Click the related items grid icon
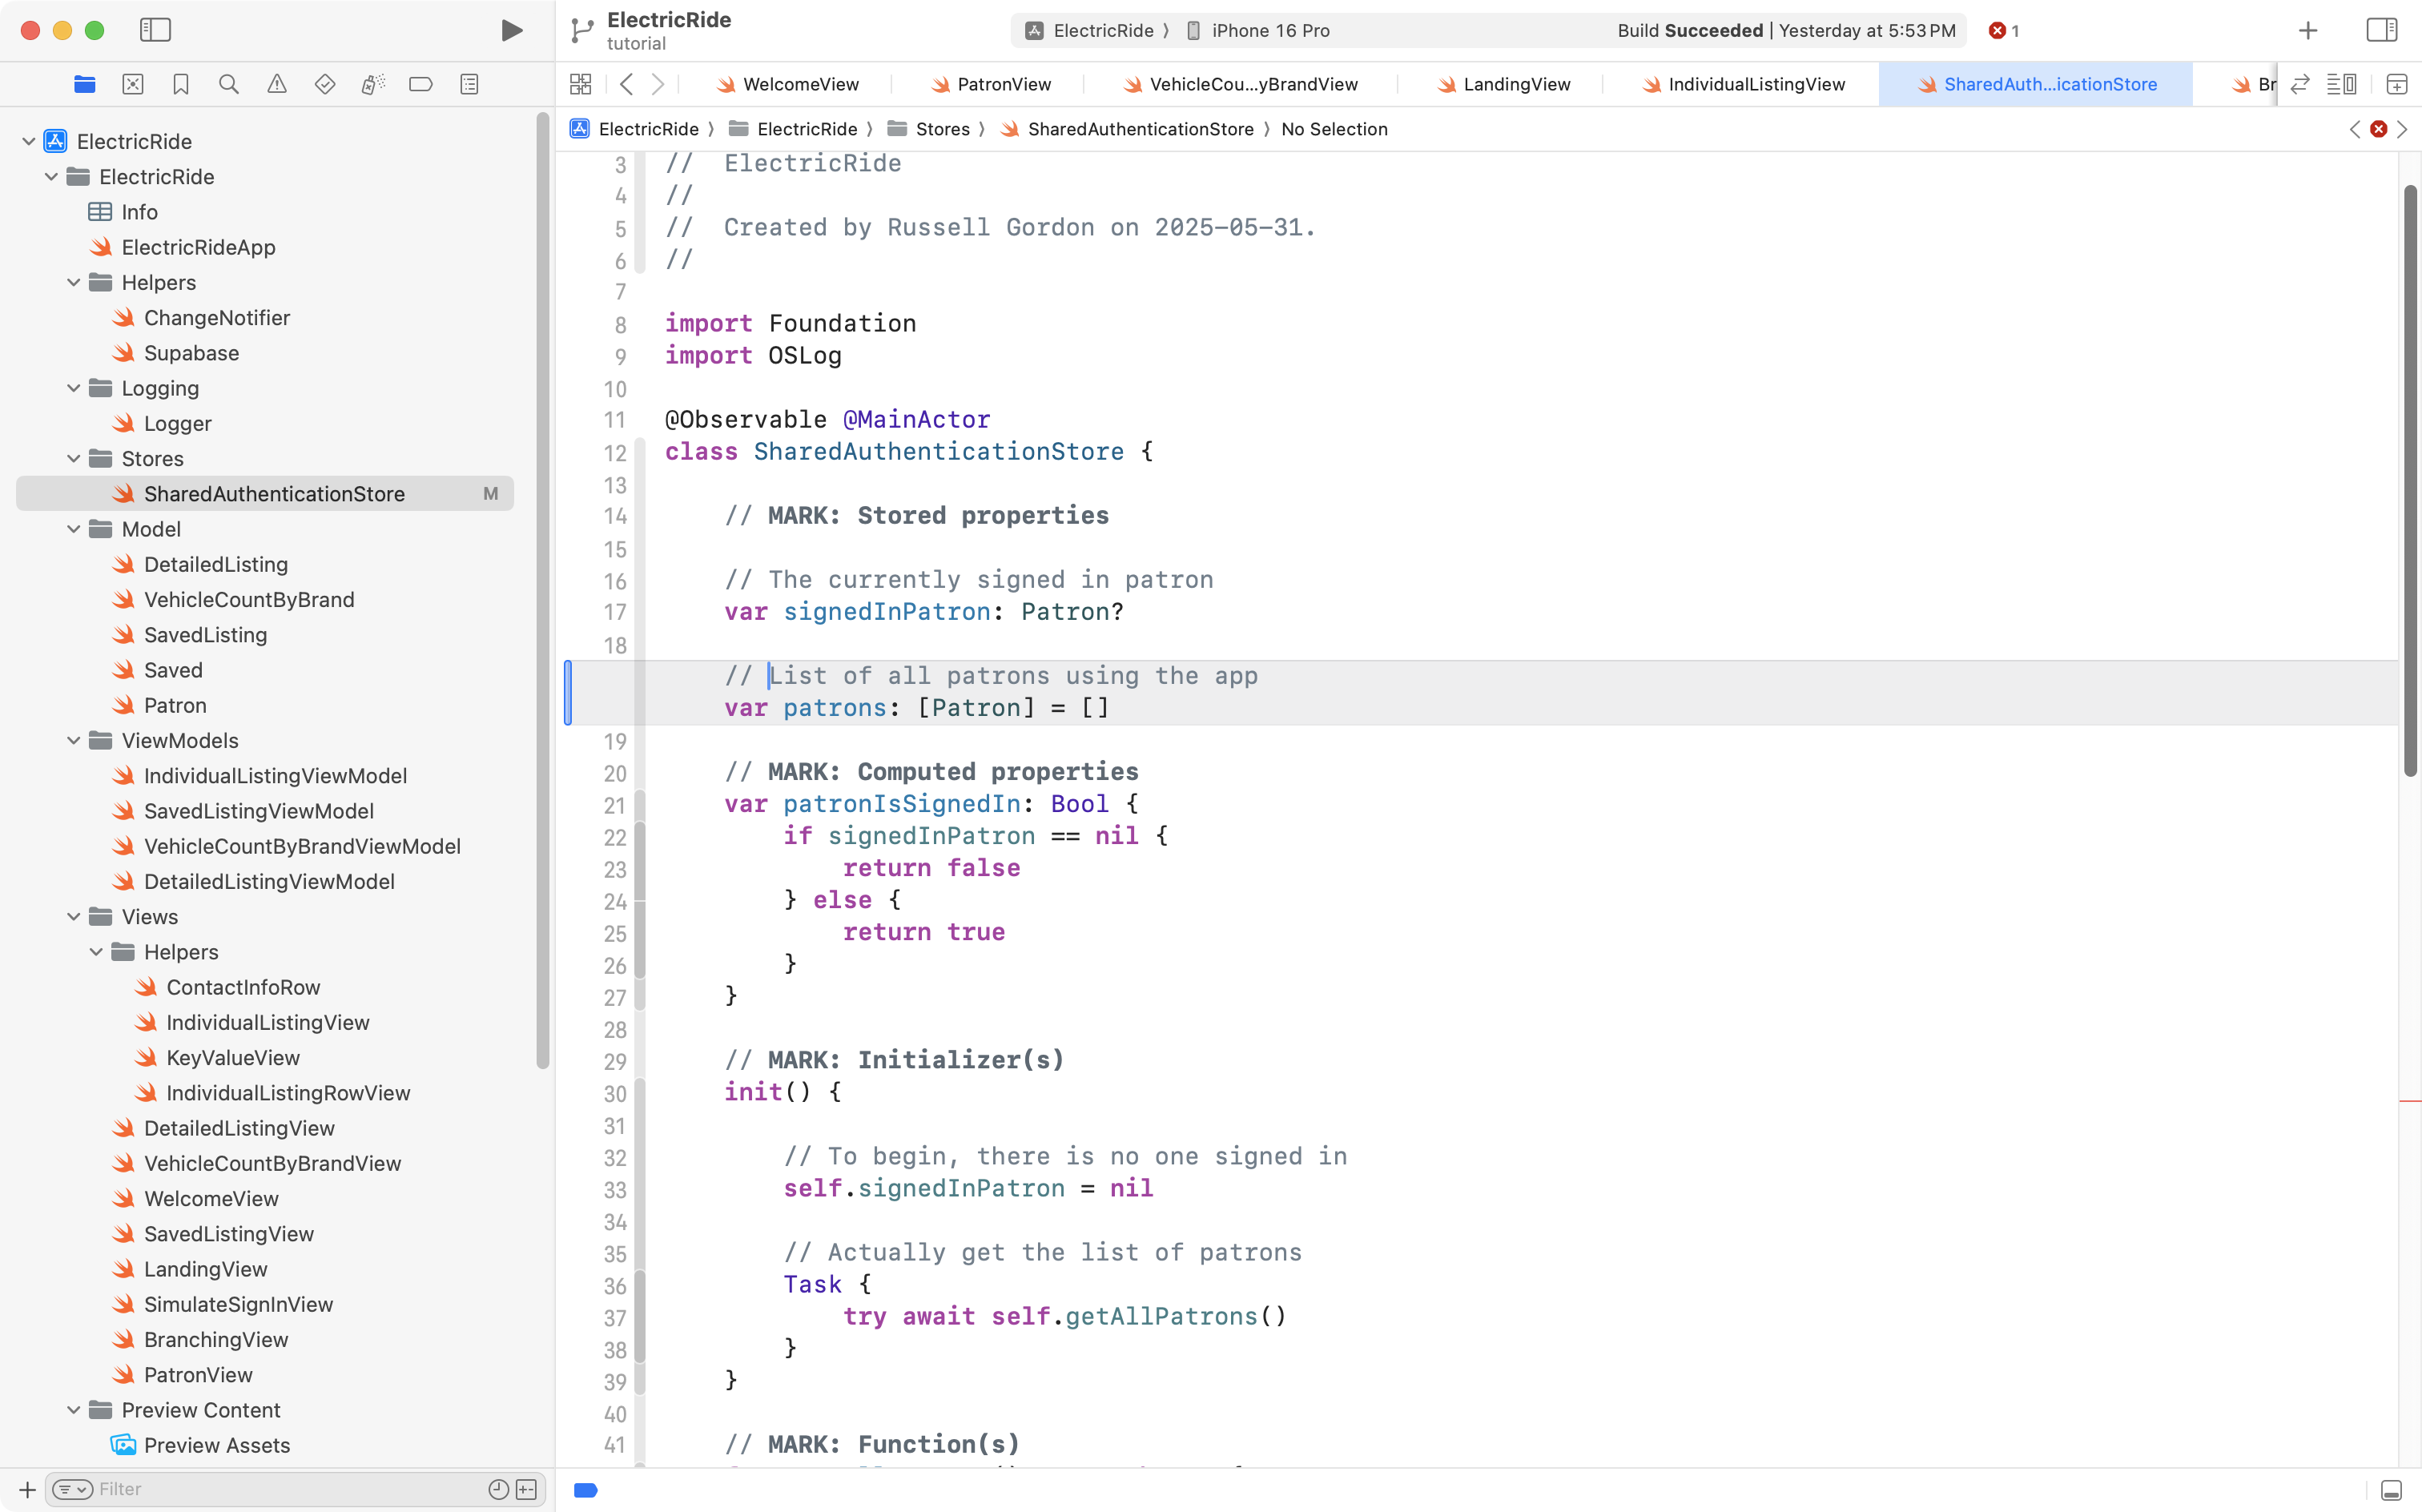This screenshot has width=2422, height=1512. [x=580, y=84]
